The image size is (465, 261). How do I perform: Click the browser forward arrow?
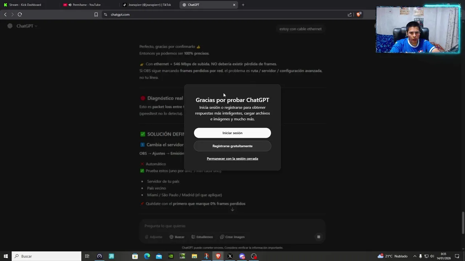pyautogui.click(x=12, y=14)
